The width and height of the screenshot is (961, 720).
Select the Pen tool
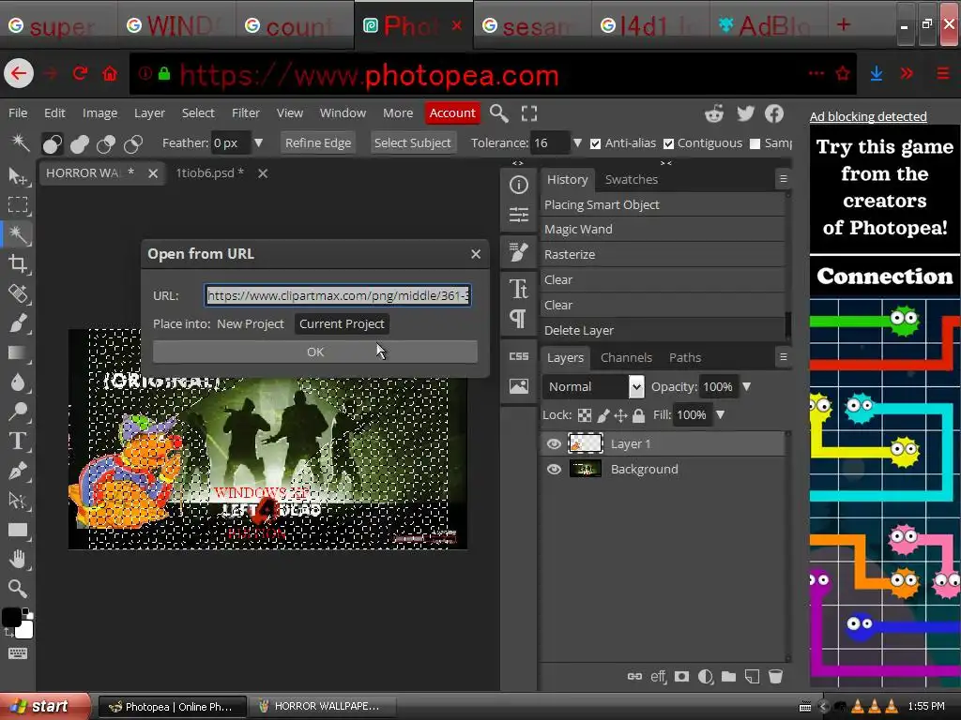[x=18, y=471]
